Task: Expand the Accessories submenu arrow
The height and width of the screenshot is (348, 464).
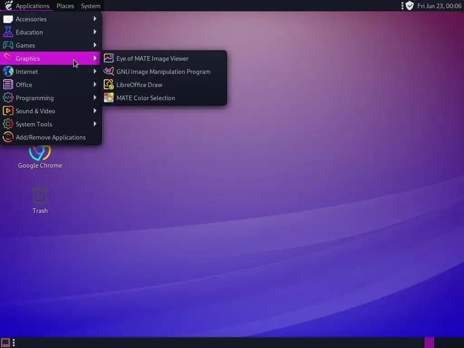Action: click(x=95, y=19)
